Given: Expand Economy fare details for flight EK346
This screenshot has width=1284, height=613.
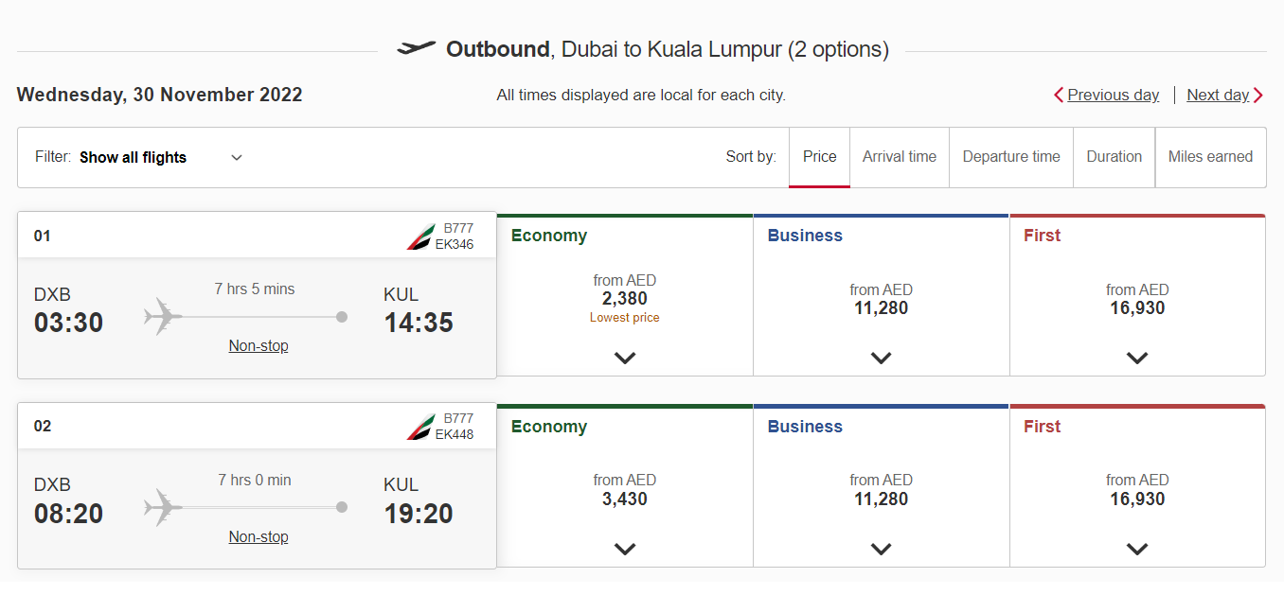Looking at the screenshot, I should (624, 358).
